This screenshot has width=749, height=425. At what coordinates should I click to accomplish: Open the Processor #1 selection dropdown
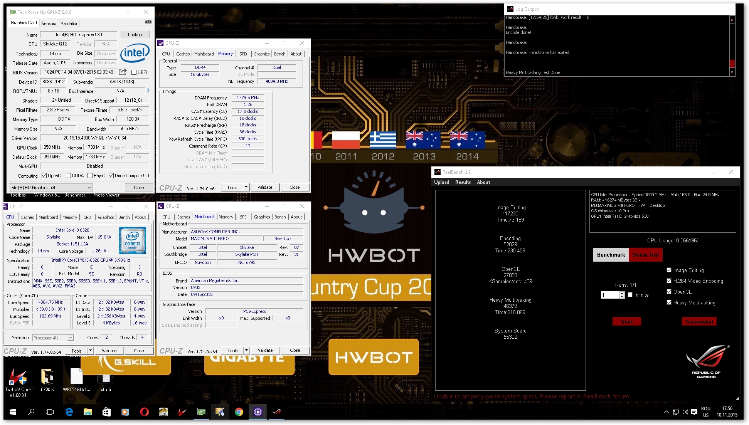[53, 338]
